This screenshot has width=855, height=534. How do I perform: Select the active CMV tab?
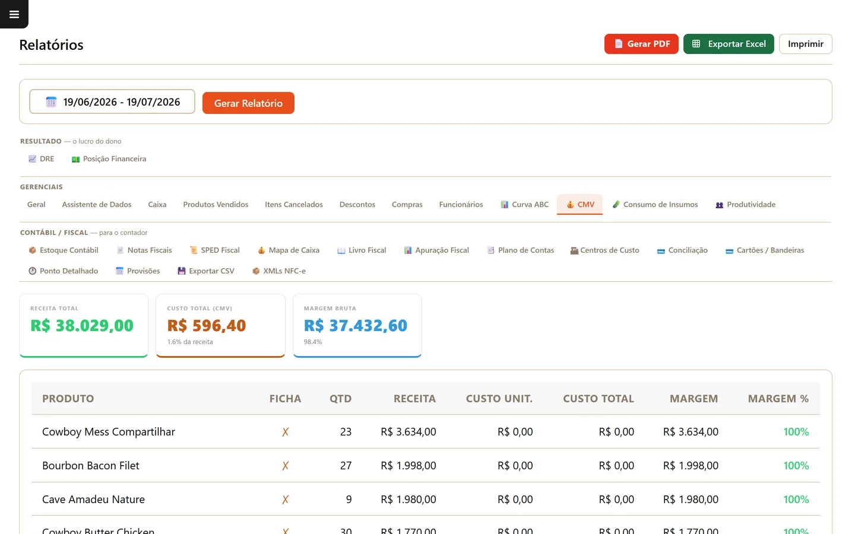(x=579, y=205)
